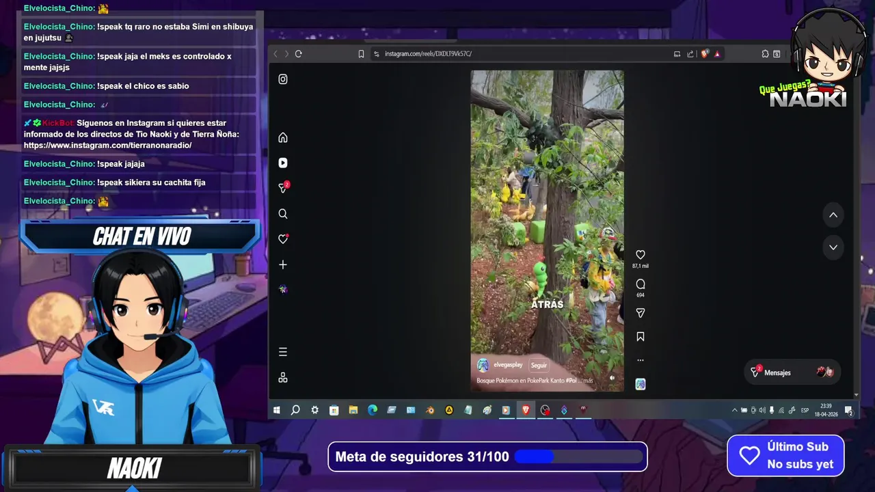The image size is (875, 492).
Task: Open direct messages icon with red badge in sidebar
Action: (284, 188)
